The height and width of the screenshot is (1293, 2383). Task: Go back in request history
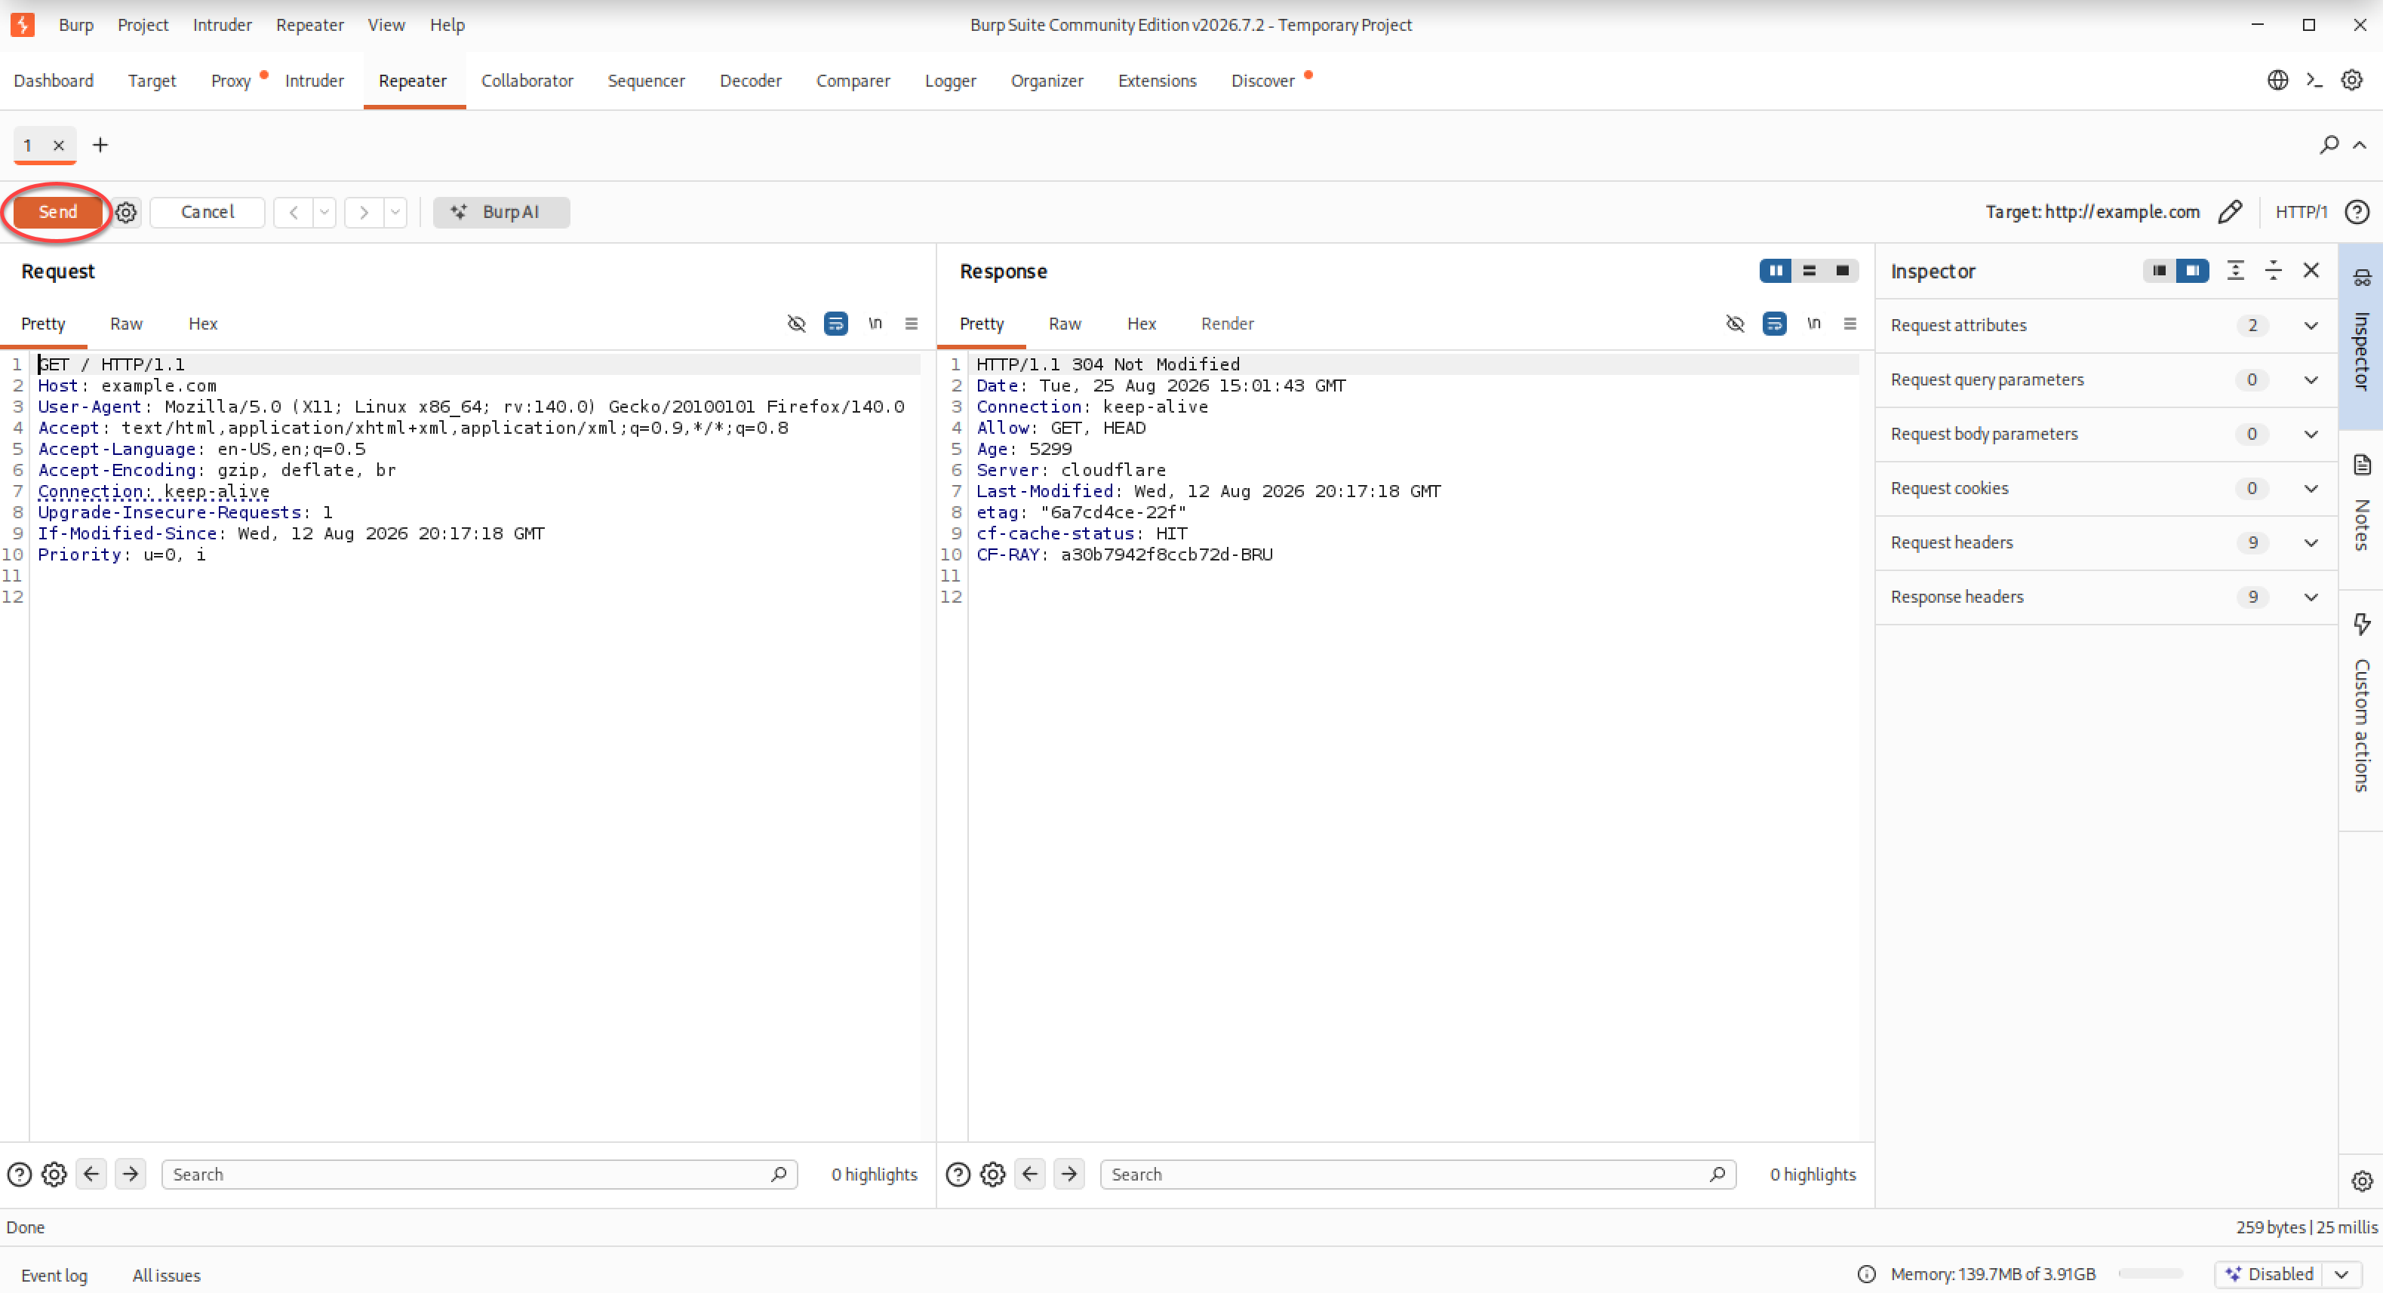294,213
